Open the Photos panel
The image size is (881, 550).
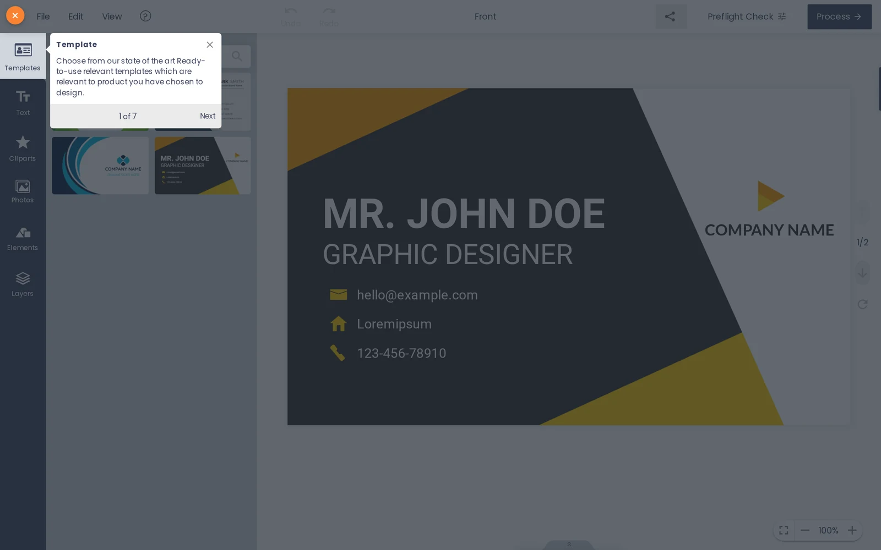(x=23, y=191)
